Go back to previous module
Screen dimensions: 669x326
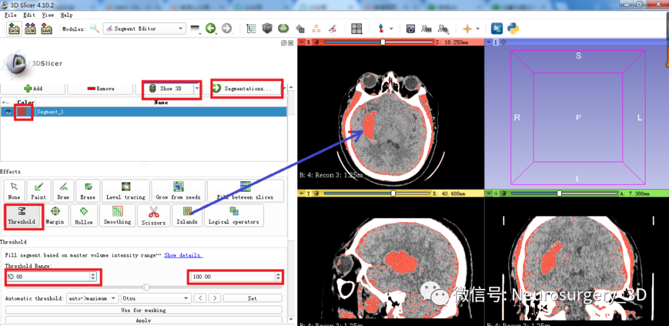tap(211, 28)
